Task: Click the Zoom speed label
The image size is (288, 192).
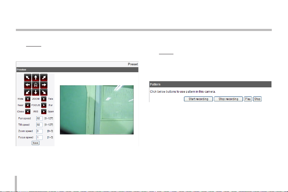Action: coord(25,131)
